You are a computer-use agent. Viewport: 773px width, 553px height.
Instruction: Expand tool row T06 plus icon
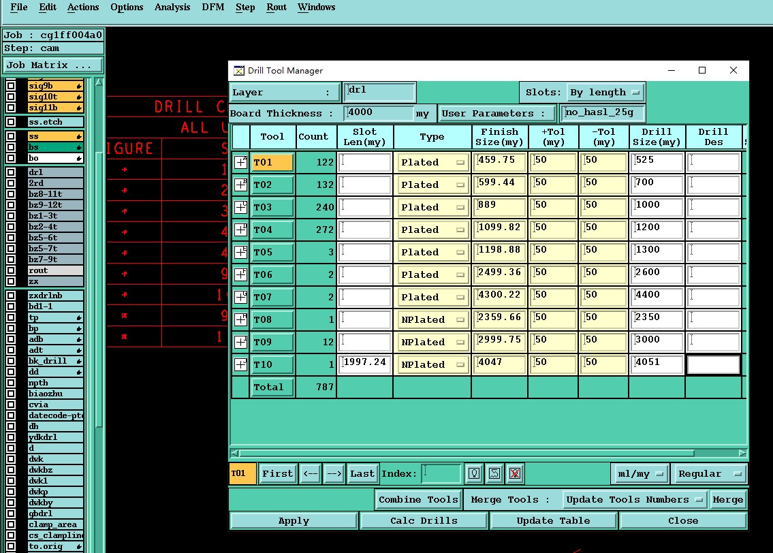click(x=240, y=274)
